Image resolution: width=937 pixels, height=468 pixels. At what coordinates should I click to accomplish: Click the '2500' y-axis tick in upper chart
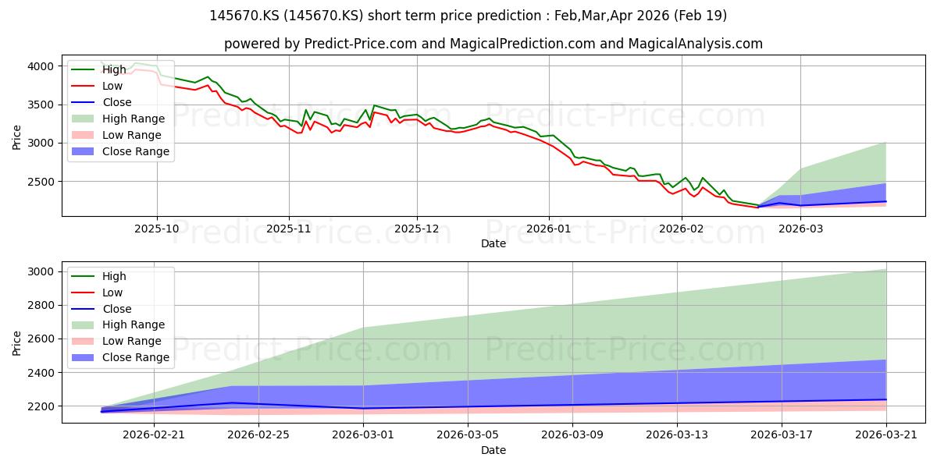point(42,182)
